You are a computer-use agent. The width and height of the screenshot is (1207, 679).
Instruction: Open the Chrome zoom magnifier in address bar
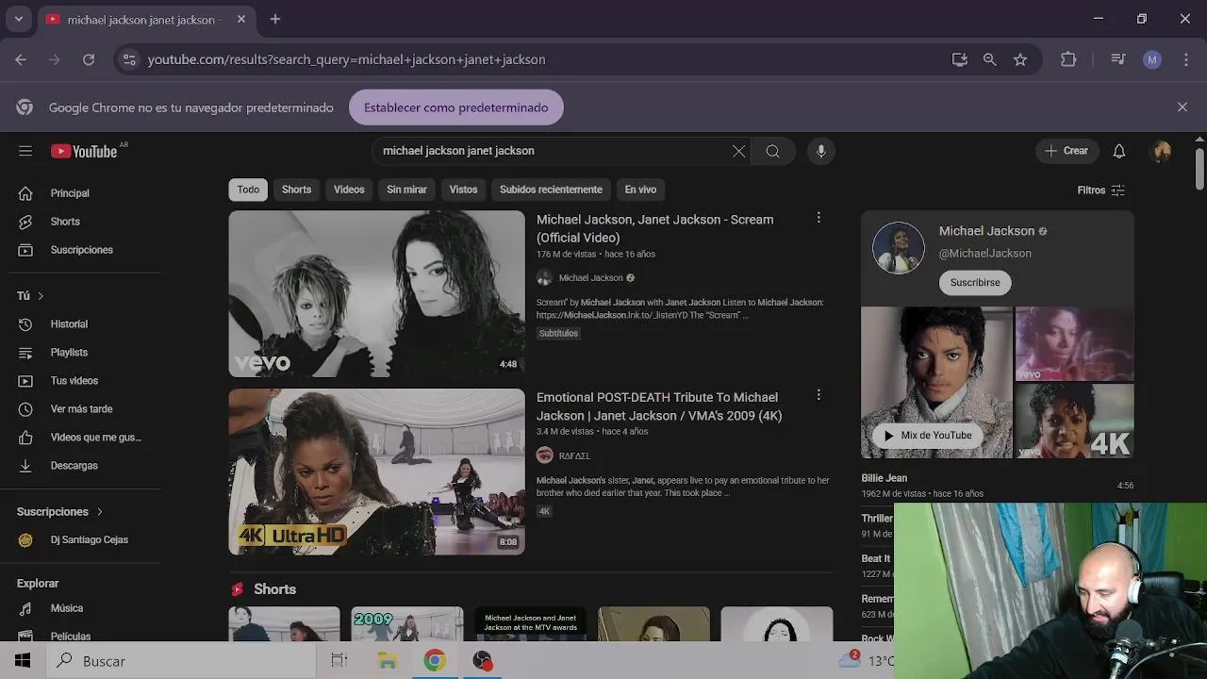989,59
